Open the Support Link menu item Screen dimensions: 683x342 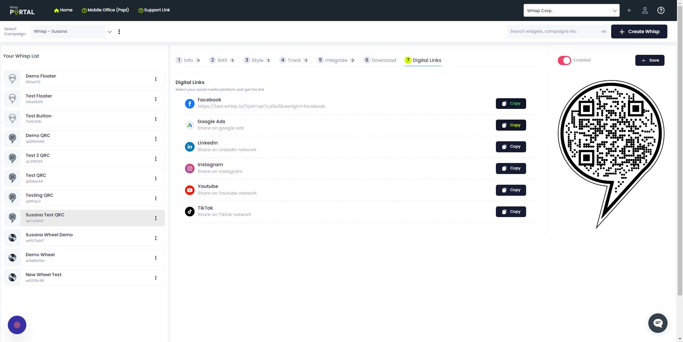[x=154, y=10]
